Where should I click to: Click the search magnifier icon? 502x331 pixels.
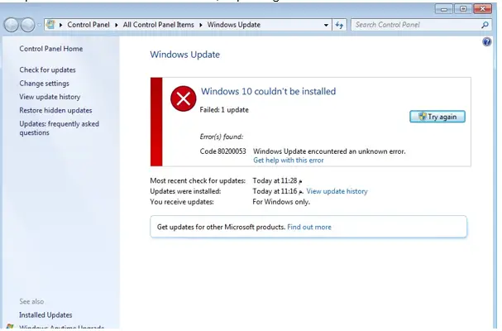485,25
